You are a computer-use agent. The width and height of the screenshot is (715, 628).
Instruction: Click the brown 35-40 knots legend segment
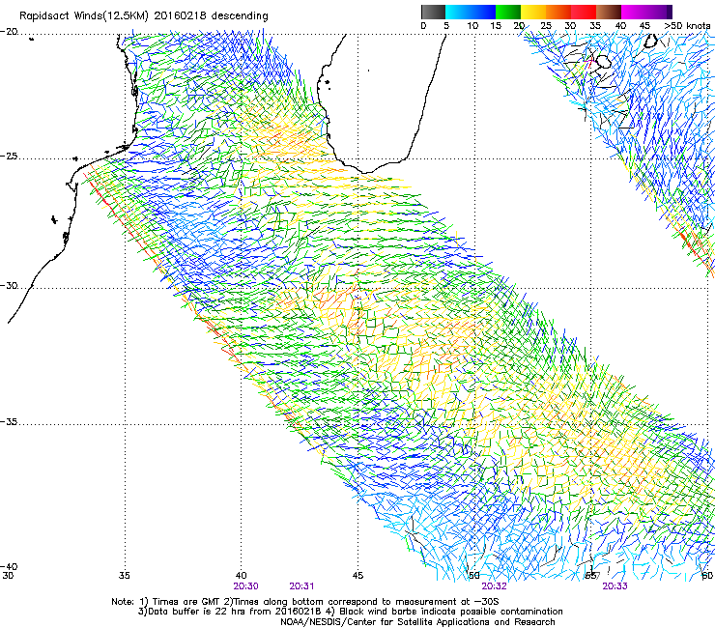(x=609, y=12)
